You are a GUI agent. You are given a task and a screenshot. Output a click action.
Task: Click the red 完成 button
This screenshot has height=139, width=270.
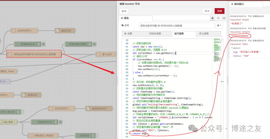[220, 11]
